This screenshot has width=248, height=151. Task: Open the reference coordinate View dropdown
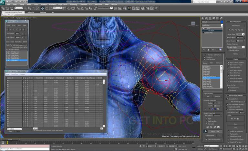(57, 8)
